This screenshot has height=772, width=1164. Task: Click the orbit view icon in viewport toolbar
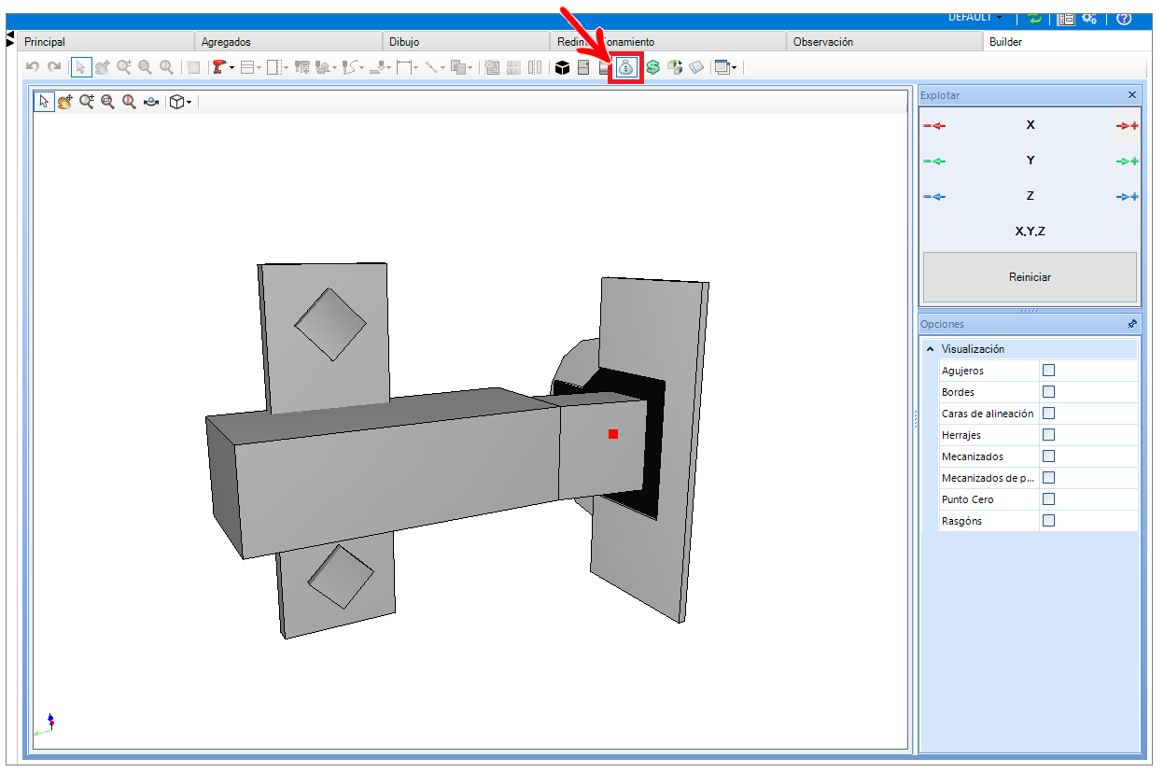(x=151, y=102)
